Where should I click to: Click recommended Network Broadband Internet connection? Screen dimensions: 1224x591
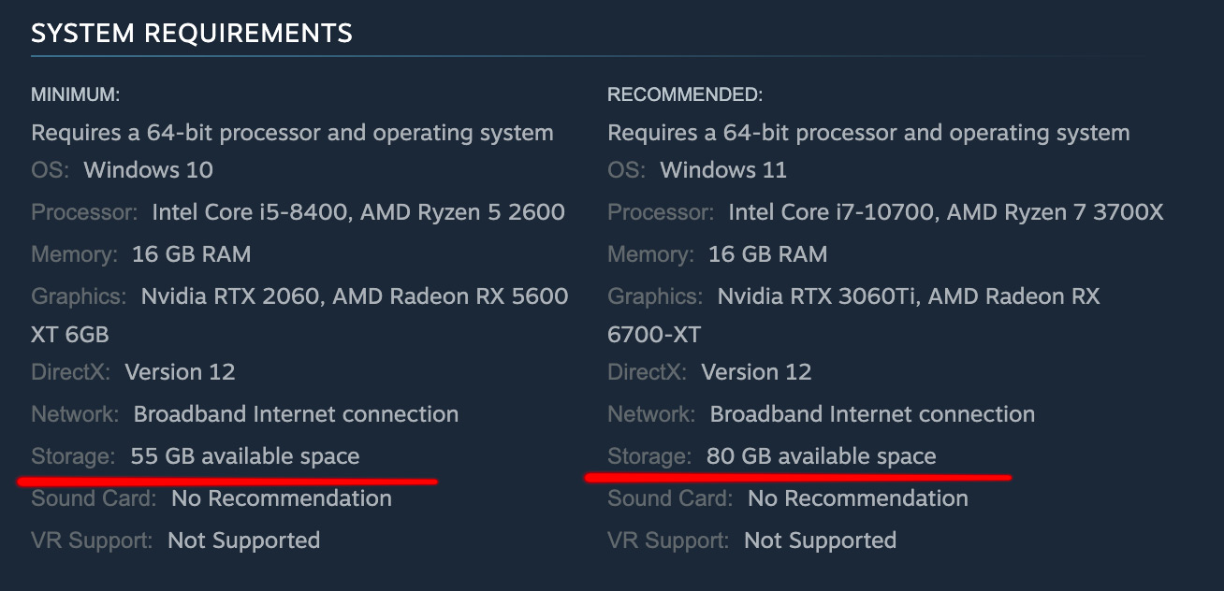point(872,414)
